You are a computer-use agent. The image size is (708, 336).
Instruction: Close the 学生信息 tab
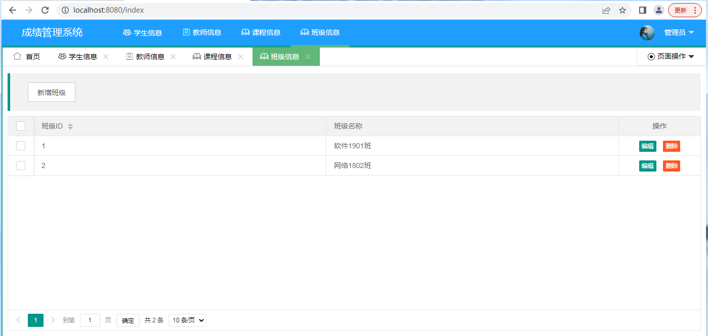click(106, 57)
